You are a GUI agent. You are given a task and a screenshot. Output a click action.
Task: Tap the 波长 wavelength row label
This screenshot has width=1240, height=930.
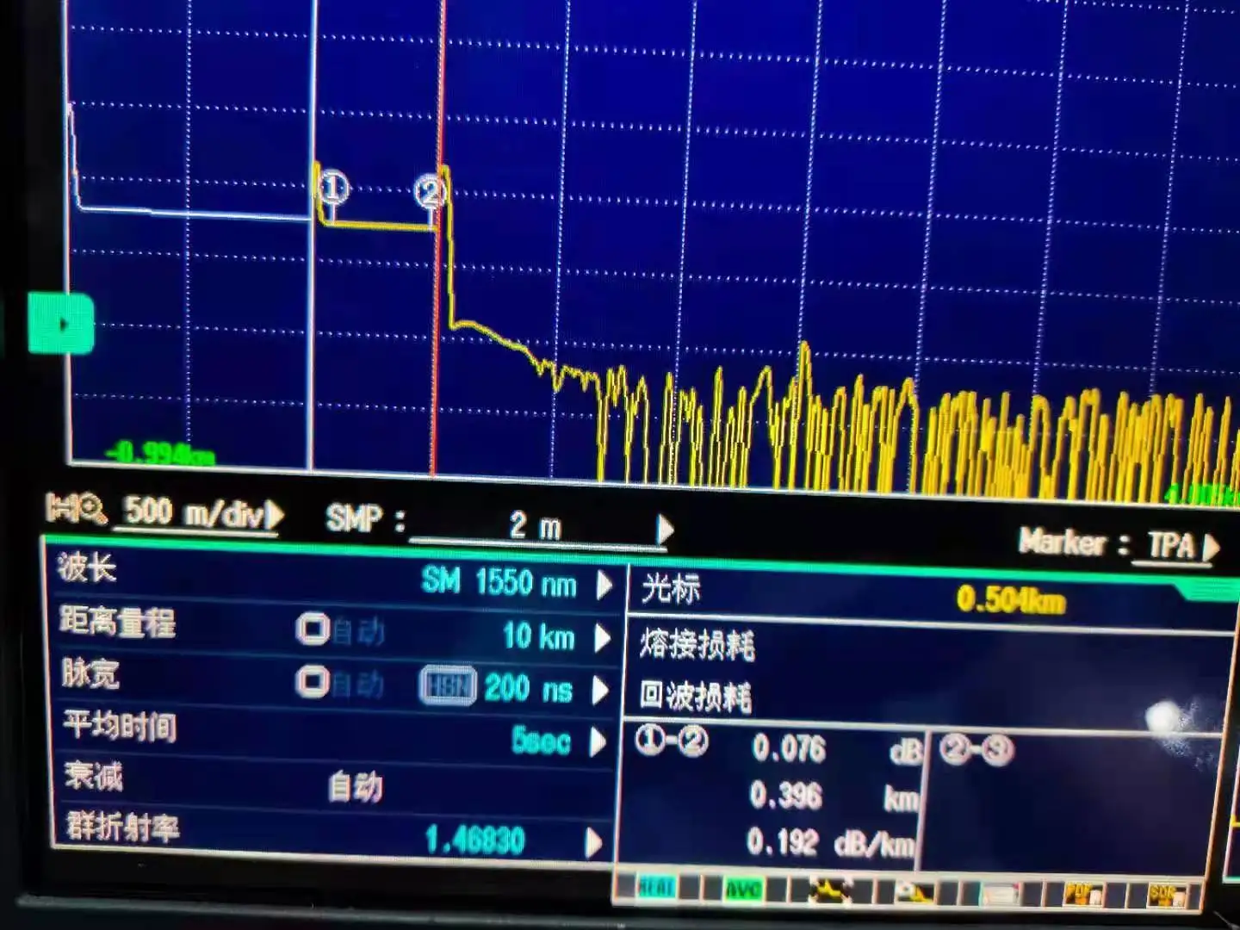(86, 568)
